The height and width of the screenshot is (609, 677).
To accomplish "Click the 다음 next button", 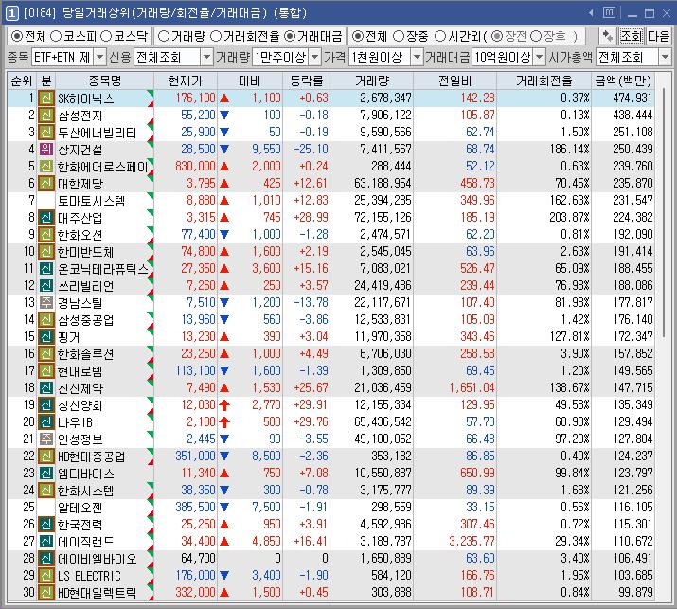I will 658,36.
